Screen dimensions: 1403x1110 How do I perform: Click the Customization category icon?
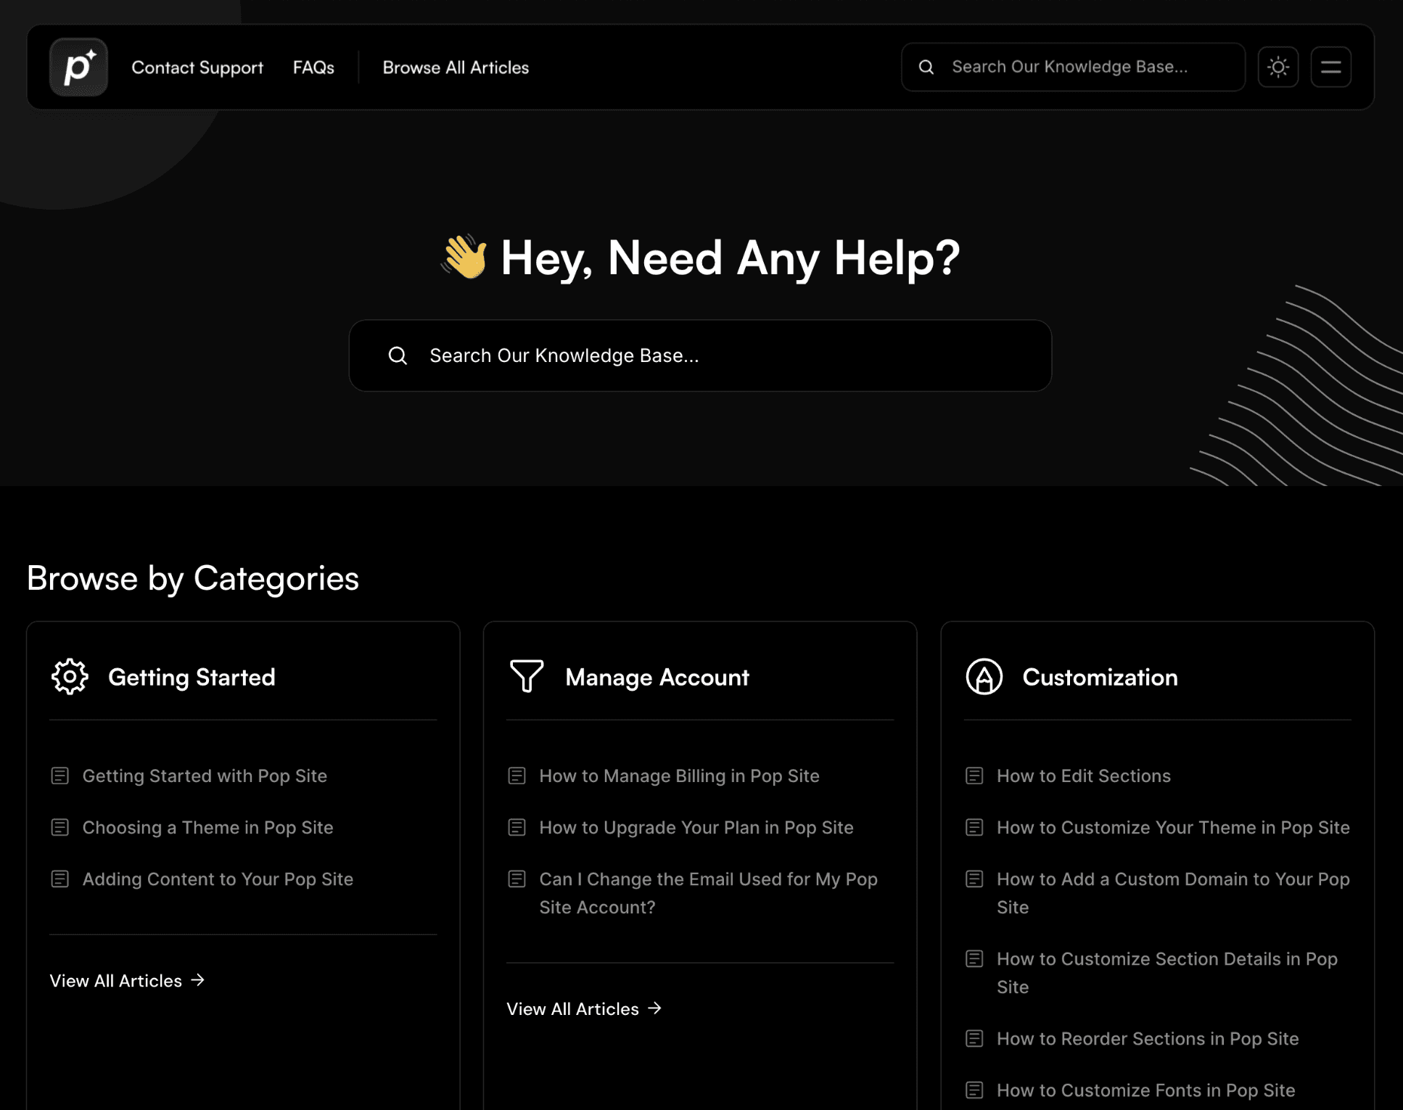[984, 676]
